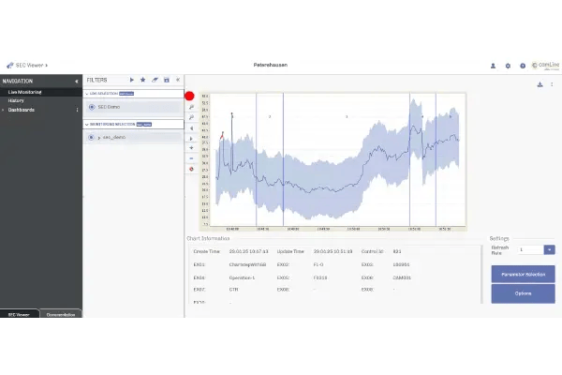This screenshot has height=375, width=562.
Task: Open the Refresh Rate dropdown
Action: 550,249
